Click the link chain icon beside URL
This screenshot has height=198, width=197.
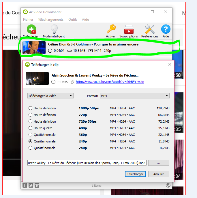coord(72,82)
